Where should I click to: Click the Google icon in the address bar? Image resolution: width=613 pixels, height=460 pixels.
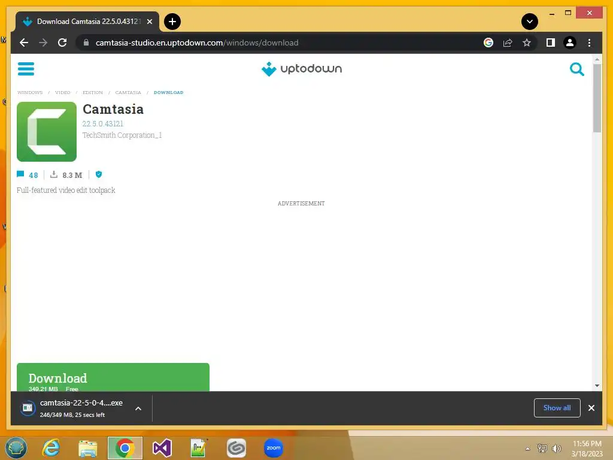pyautogui.click(x=488, y=43)
